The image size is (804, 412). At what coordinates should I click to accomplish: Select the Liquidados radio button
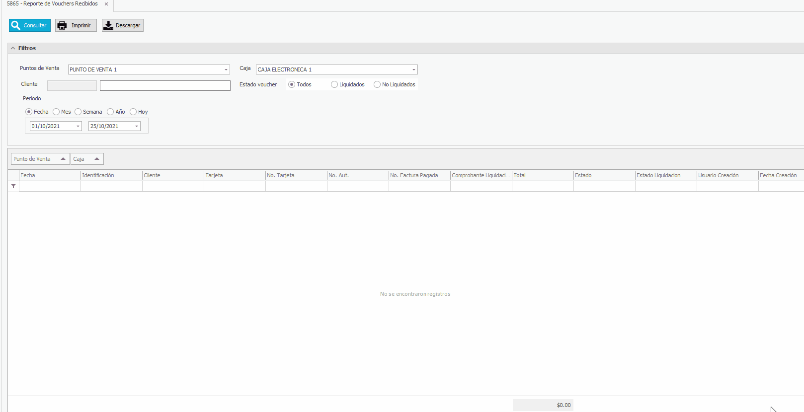pyautogui.click(x=334, y=84)
